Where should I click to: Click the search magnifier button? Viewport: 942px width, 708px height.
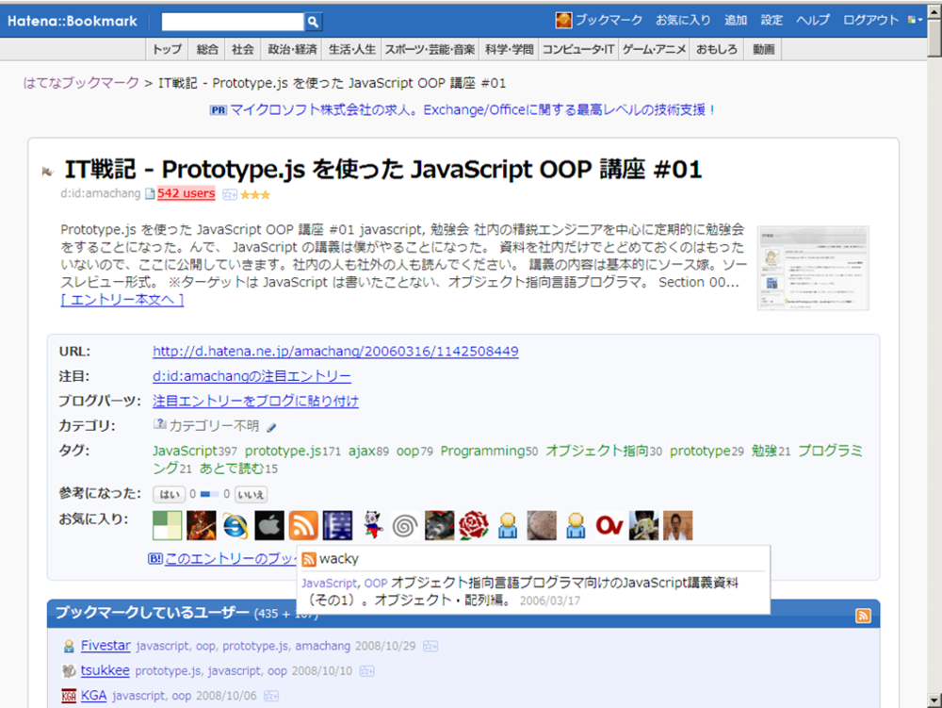(313, 22)
